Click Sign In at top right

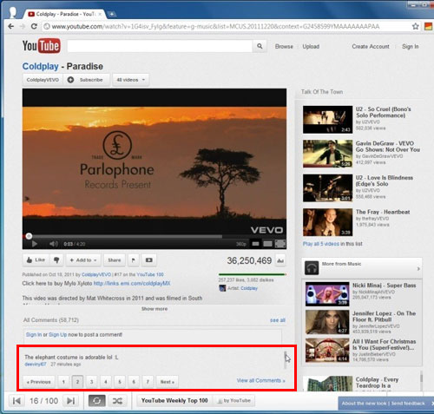410,46
